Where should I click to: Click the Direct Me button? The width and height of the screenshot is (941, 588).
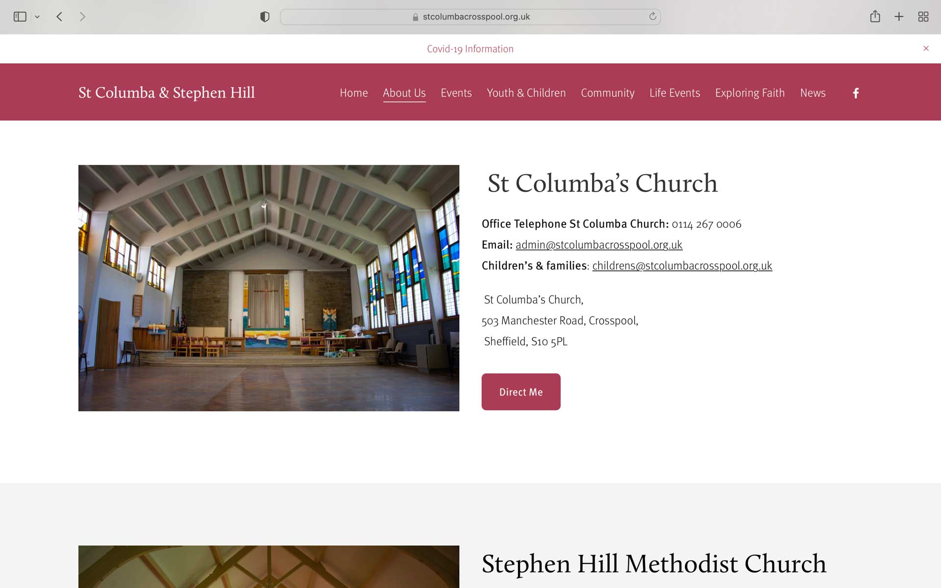pyautogui.click(x=521, y=392)
